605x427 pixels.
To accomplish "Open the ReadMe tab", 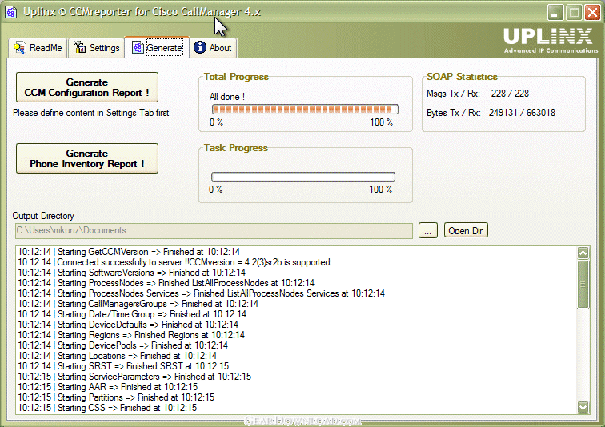I will coord(38,48).
